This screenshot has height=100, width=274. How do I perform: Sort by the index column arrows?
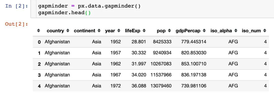pyautogui.click(x=39, y=31)
